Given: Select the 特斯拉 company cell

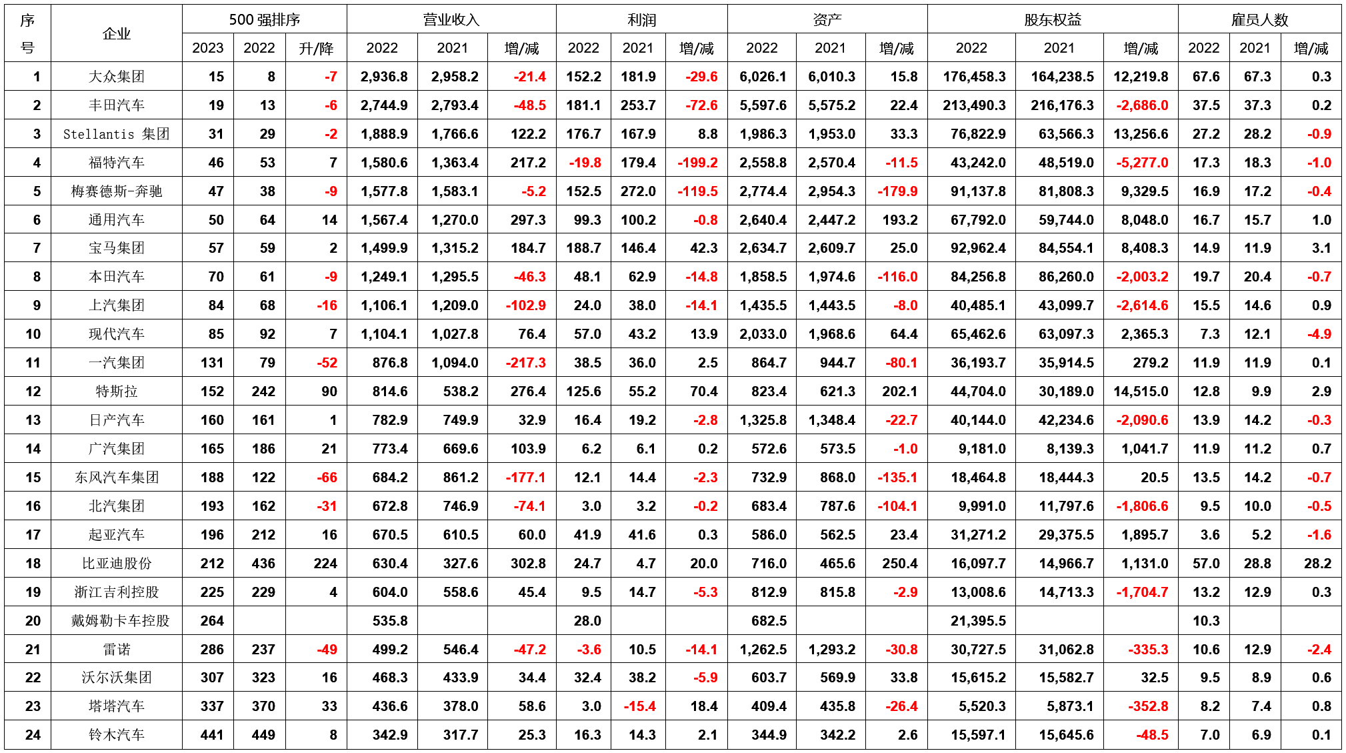Looking at the screenshot, I should 117,392.
